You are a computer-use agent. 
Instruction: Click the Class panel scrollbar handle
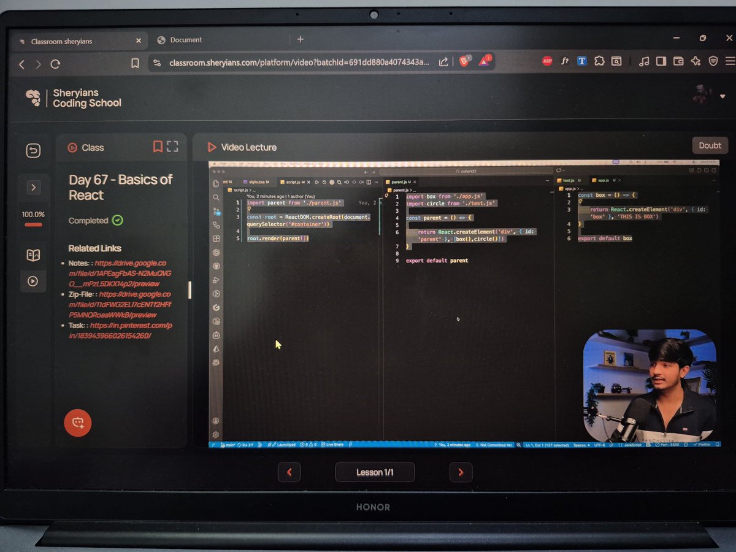[x=190, y=289]
